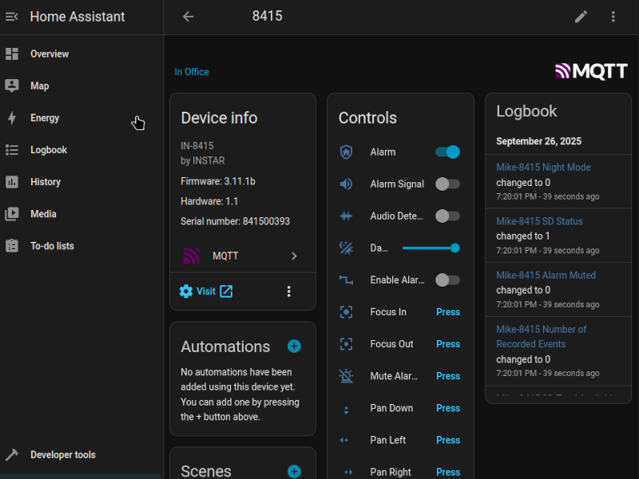639x479 pixels.
Task: Click Press for Mute Alarm
Action: [x=448, y=376]
